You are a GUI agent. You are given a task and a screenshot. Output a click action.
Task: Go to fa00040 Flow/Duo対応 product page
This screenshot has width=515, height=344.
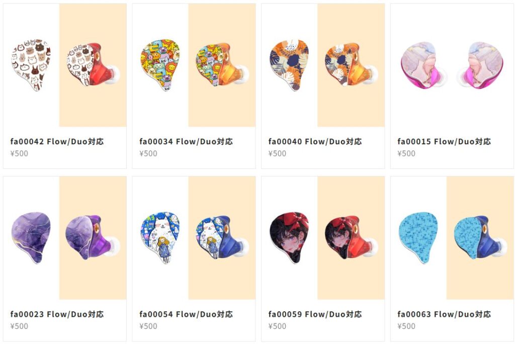click(315, 142)
